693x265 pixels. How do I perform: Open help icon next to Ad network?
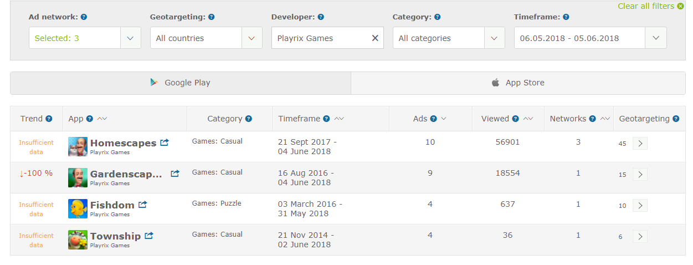(x=84, y=17)
